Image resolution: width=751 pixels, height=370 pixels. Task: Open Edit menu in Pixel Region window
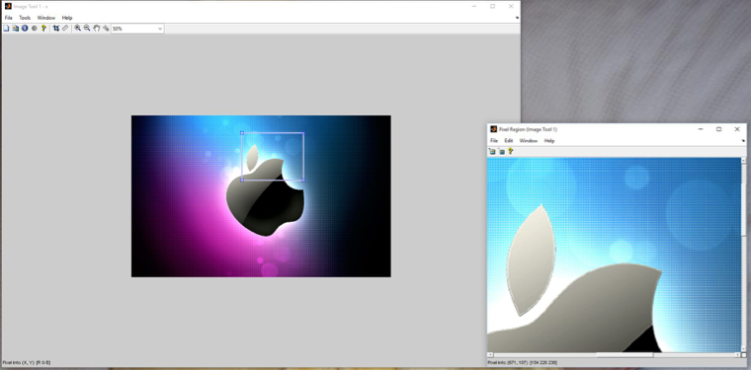pyautogui.click(x=509, y=140)
